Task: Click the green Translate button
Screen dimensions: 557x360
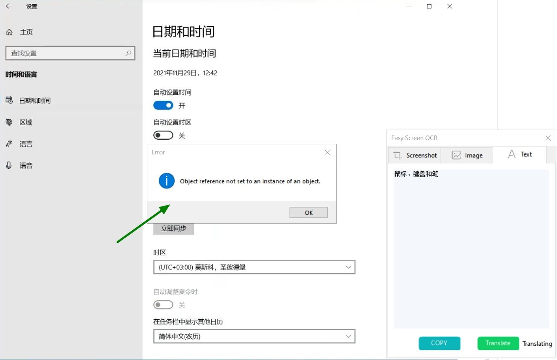Action: [498, 343]
